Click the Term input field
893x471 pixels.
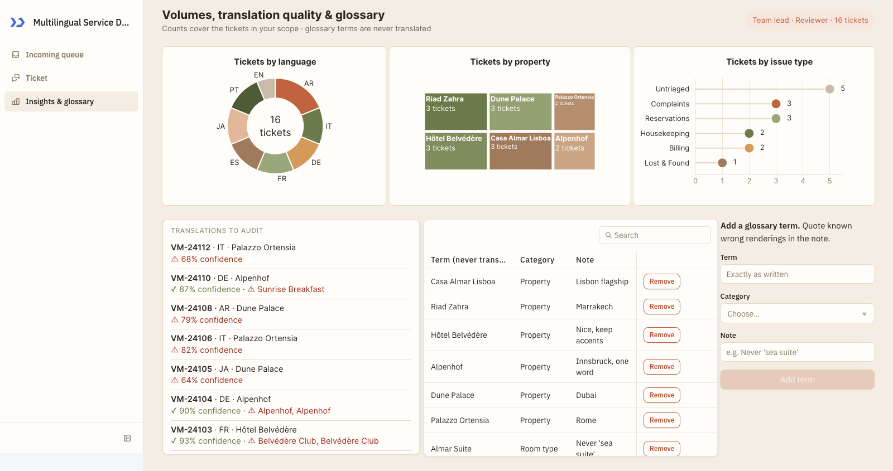(797, 274)
